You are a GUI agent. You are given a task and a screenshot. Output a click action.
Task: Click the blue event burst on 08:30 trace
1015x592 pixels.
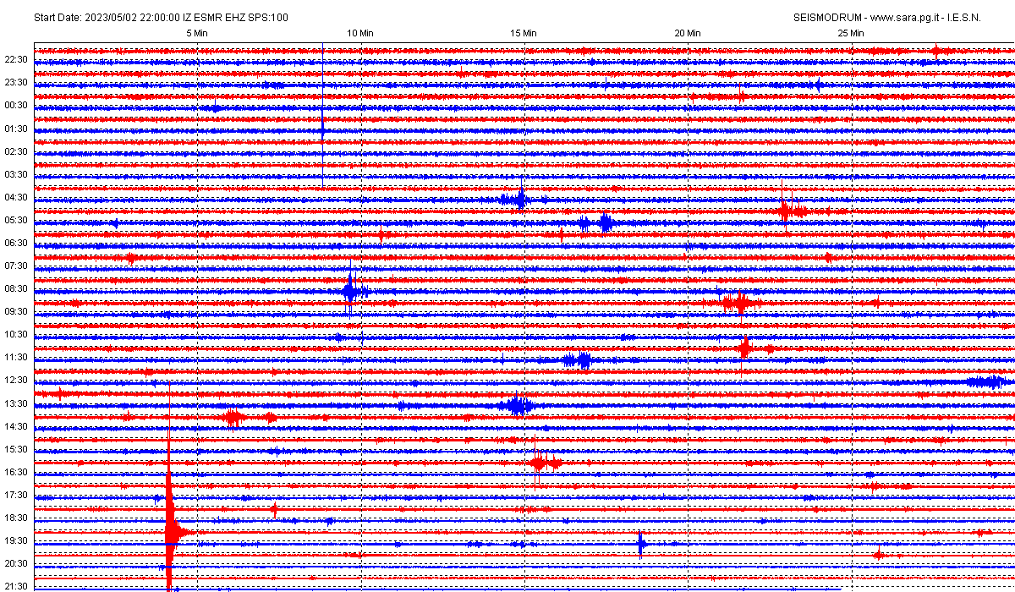[352, 291]
